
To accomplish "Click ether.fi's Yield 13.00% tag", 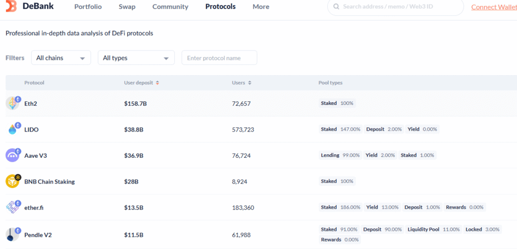I will point(383,207).
